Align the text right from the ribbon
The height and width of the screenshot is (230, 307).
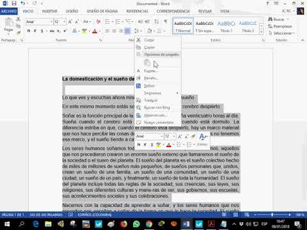pyautogui.click(x=121, y=31)
